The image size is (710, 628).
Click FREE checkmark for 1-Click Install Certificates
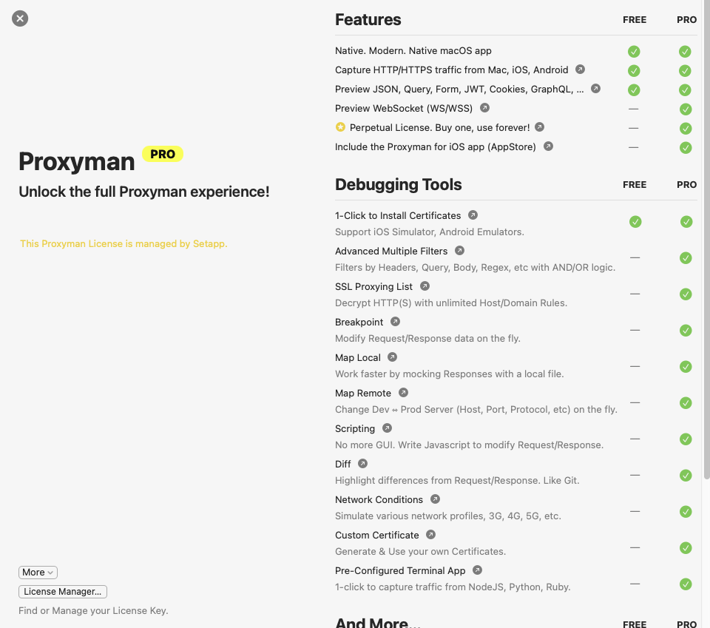(635, 222)
